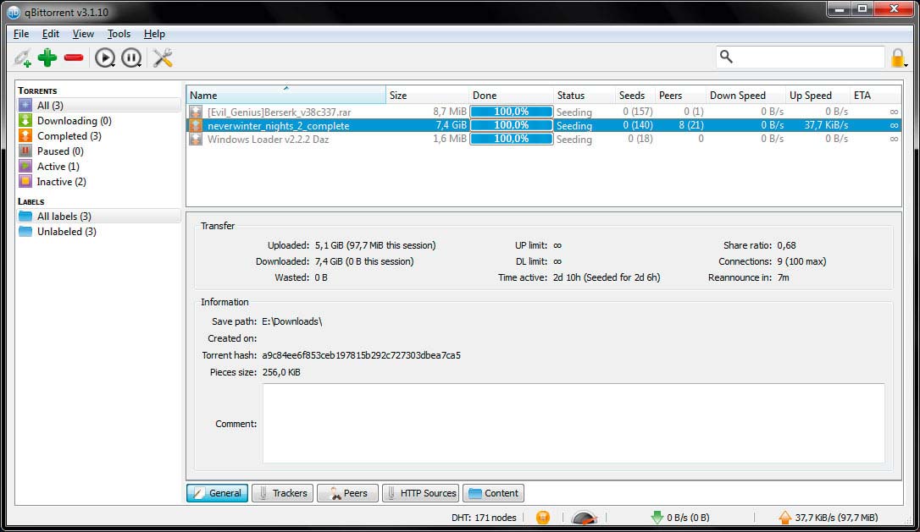Switch to the General tab
The width and height of the screenshot is (920, 532).
pyautogui.click(x=217, y=493)
